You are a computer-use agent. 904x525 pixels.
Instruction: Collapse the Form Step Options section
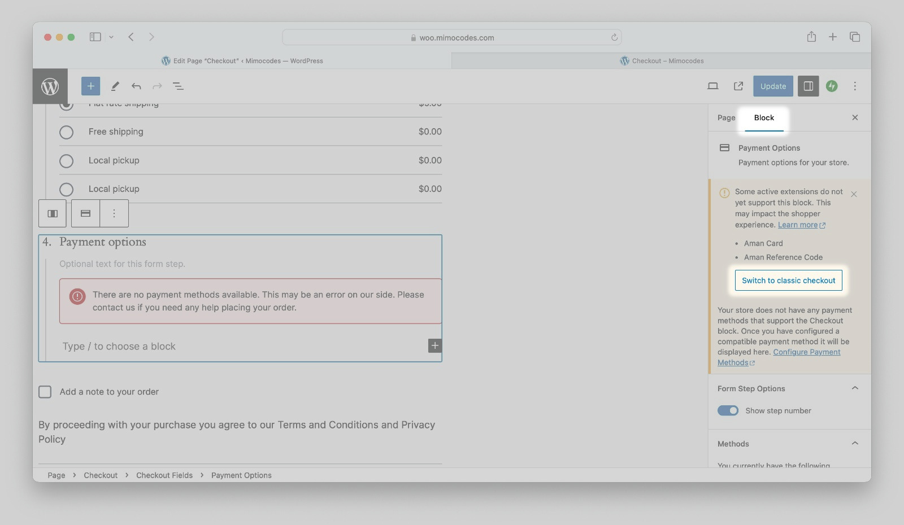pos(854,388)
